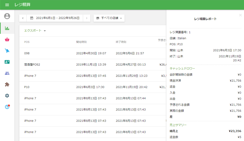Expand the エクスポート dropdown
This screenshot has width=244, height=141.
(x=35, y=31)
